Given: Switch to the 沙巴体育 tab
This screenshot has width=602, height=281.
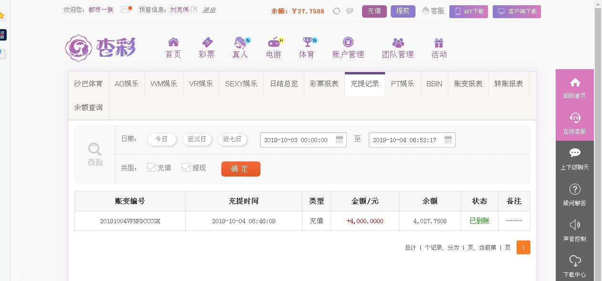Looking at the screenshot, I should 88,83.
